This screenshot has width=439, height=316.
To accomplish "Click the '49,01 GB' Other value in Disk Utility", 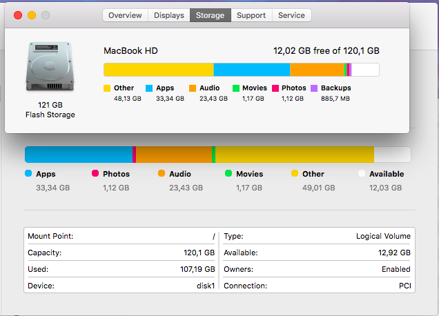I will 319,188.
